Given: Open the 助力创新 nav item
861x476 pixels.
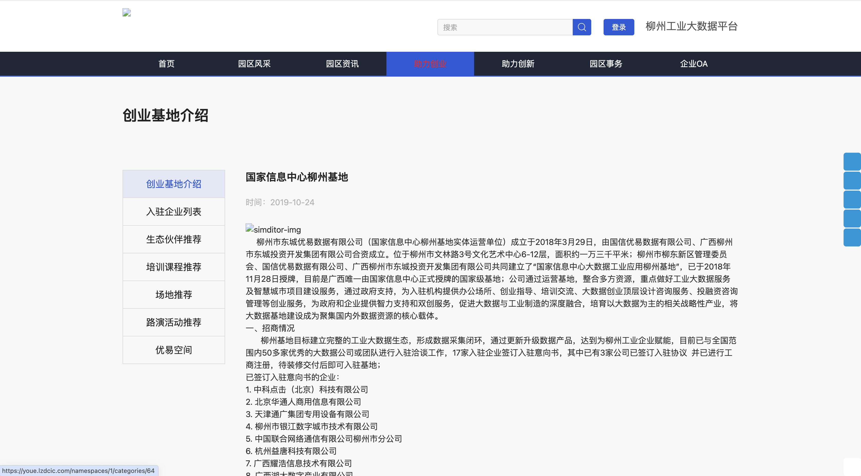Looking at the screenshot, I should point(518,64).
